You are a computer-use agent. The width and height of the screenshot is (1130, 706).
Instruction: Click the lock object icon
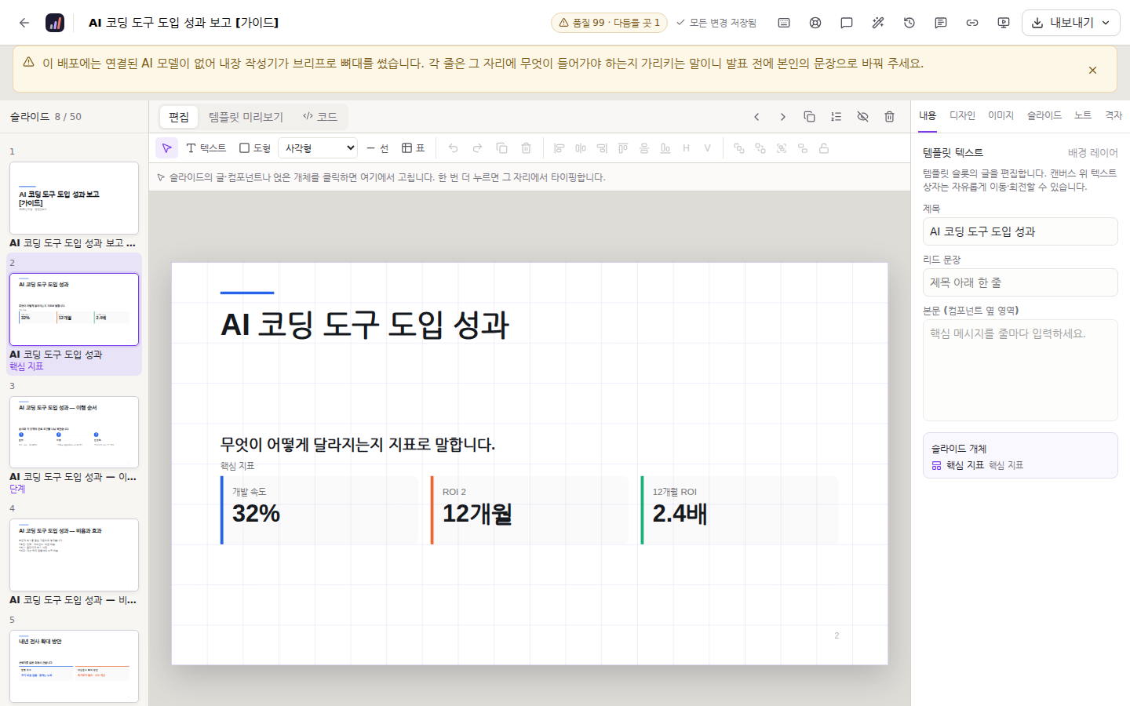coord(824,148)
